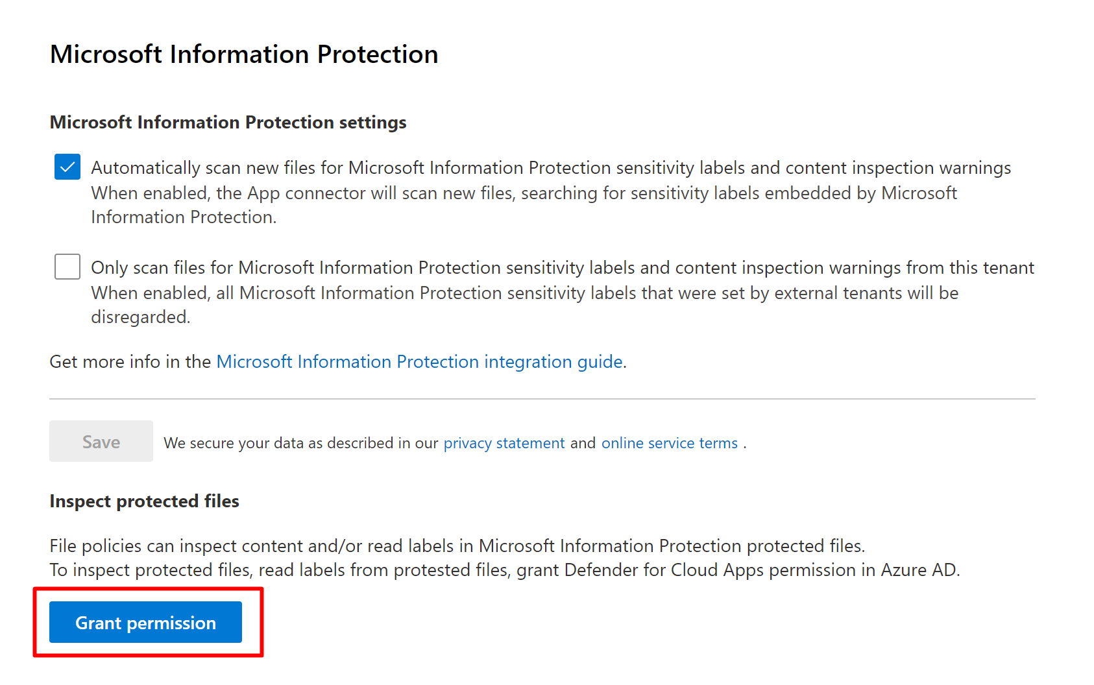Open the privacy statement link
This screenshot has width=1094, height=685.
point(504,443)
